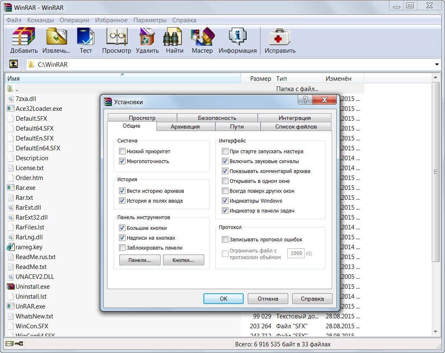This screenshot has width=445, height=353.
Task: Switch to the Безопасность tab
Action: [217, 117]
